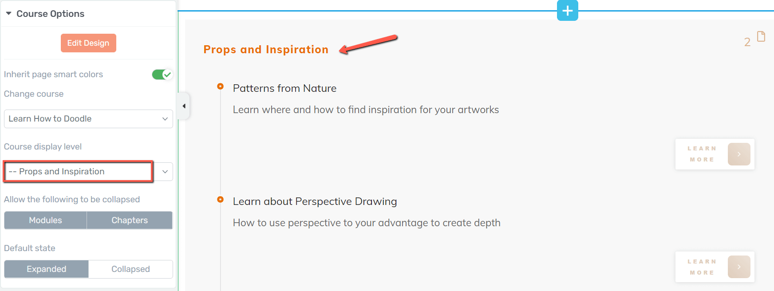
Task: Click the orange bullet next to Patterns from Nature
Action: 220,86
